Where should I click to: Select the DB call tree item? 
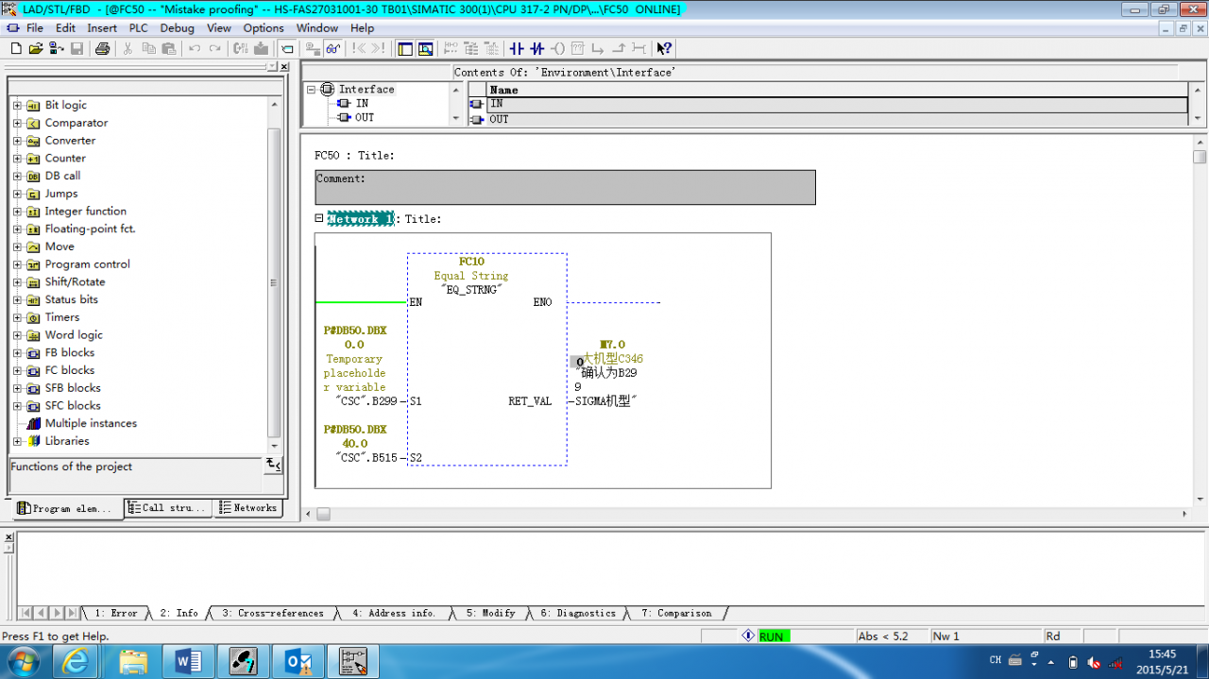[x=62, y=177]
